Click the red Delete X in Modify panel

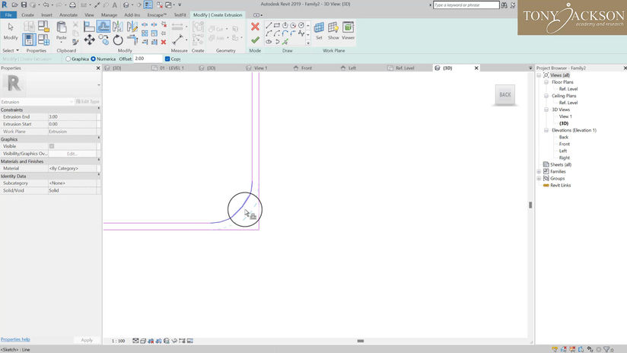(164, 42)
